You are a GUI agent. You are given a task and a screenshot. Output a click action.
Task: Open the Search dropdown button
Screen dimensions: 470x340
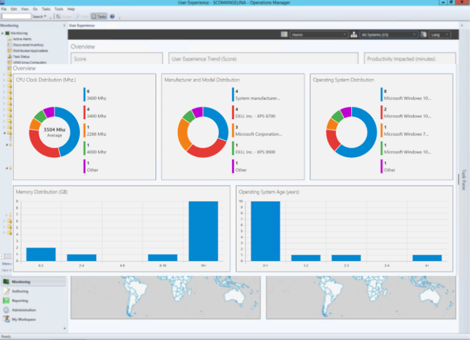40,17
